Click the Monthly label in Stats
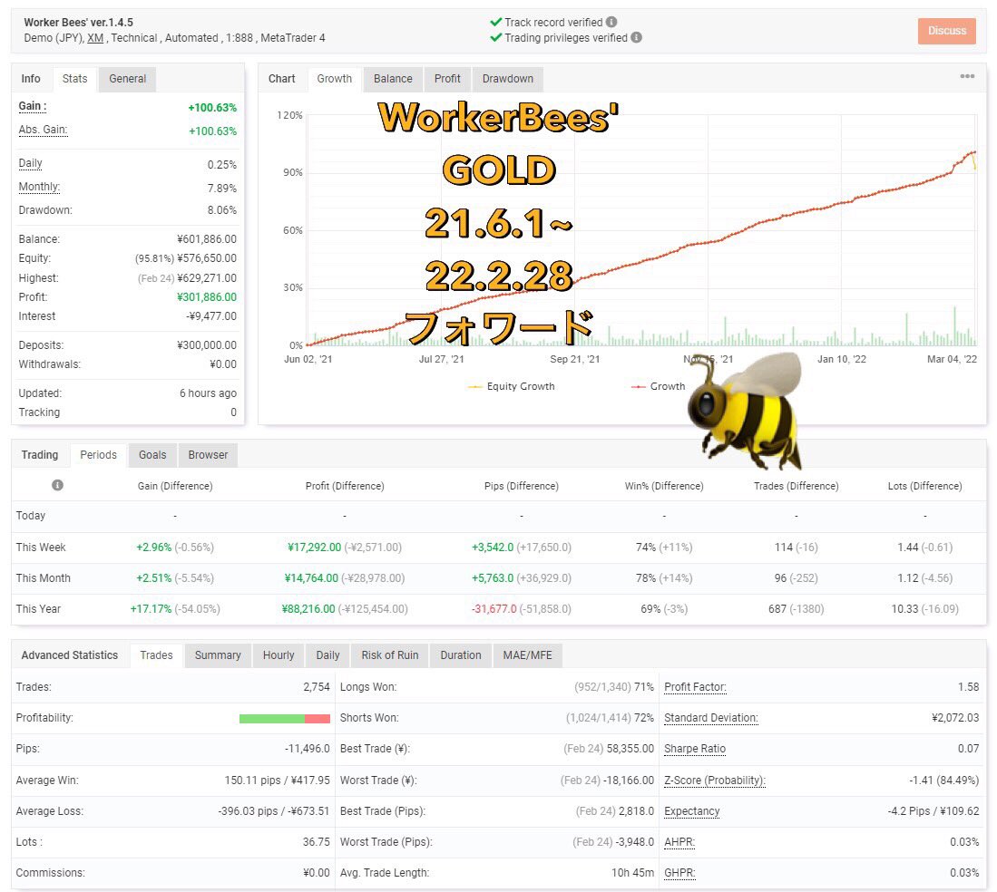 [x=39, y=187]
